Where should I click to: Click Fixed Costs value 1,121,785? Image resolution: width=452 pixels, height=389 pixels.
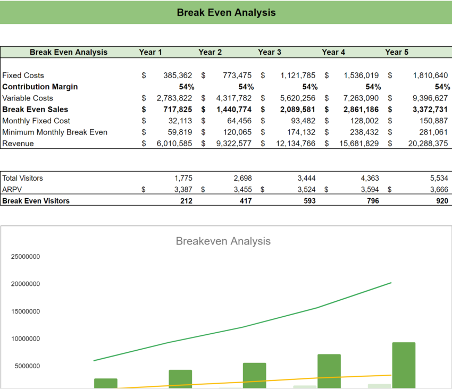pyautogui.click(x=298, y=75)
